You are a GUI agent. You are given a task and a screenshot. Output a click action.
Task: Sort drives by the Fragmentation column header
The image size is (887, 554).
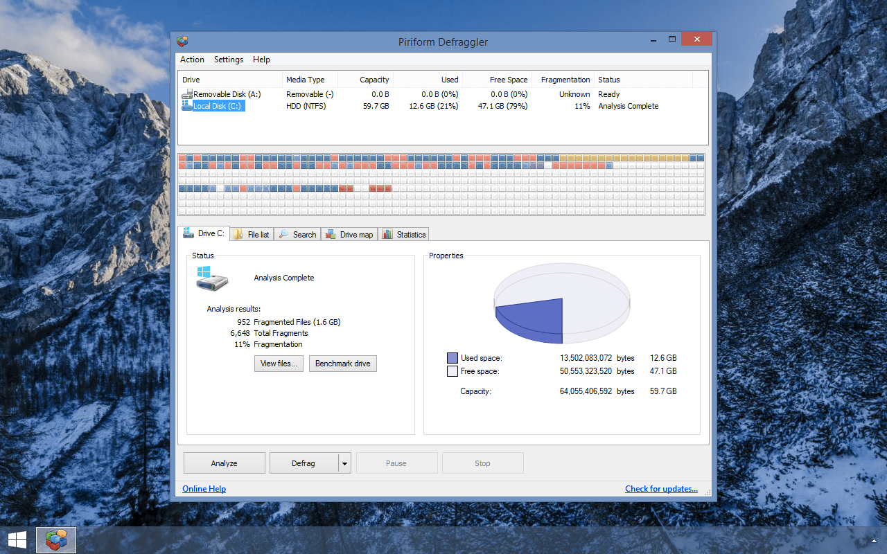tap(565, 80)
